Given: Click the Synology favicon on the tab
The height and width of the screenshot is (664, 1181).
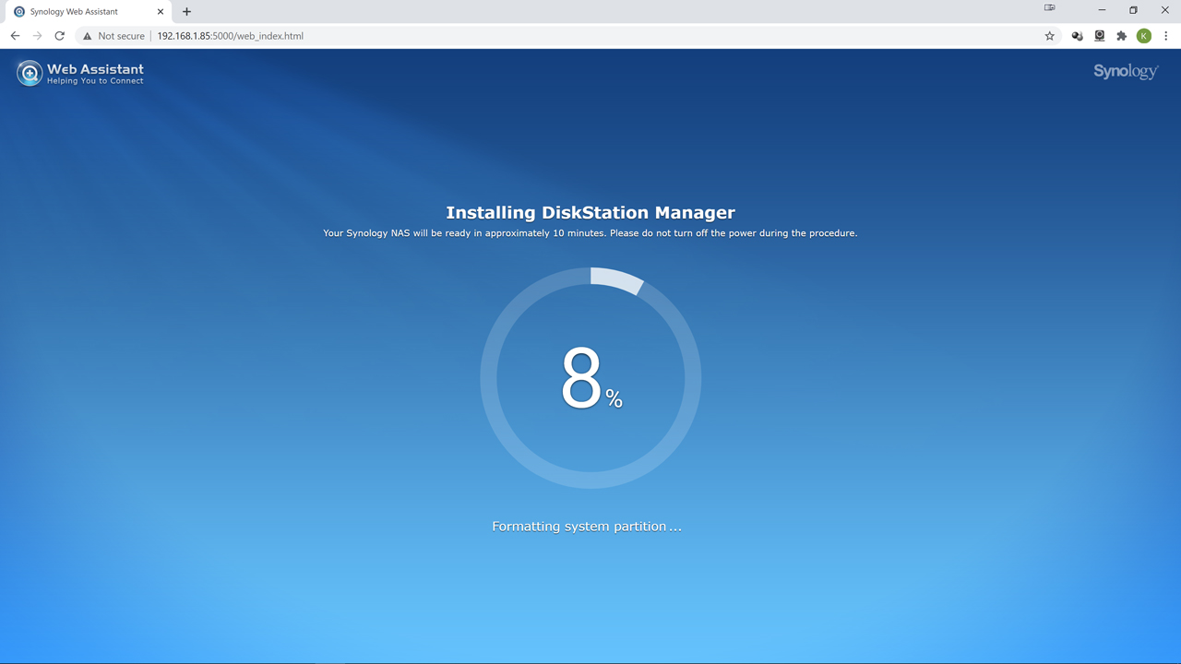Looking at the screenshot, I should click(19, 12).
